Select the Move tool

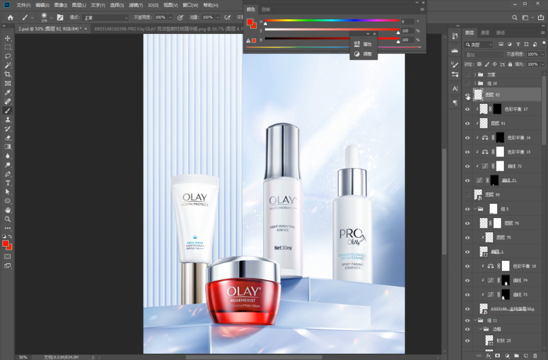pos(8,38)
